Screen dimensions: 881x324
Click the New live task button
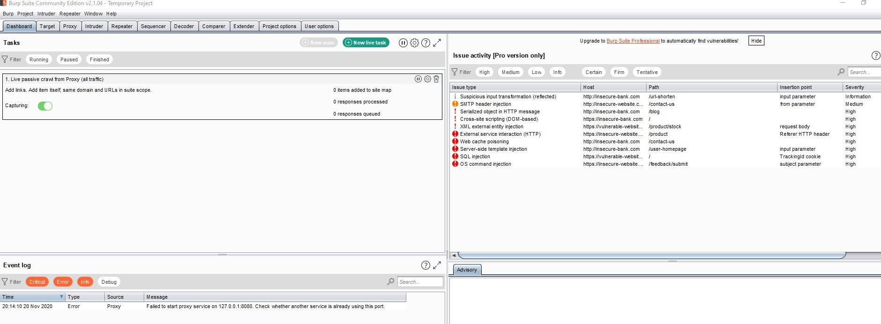point(366,43)
